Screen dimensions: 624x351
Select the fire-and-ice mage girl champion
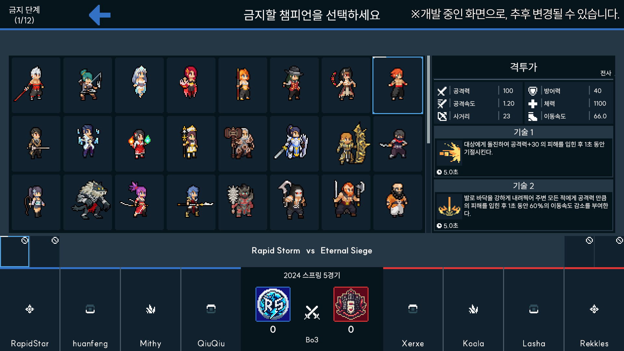point(139,144)
